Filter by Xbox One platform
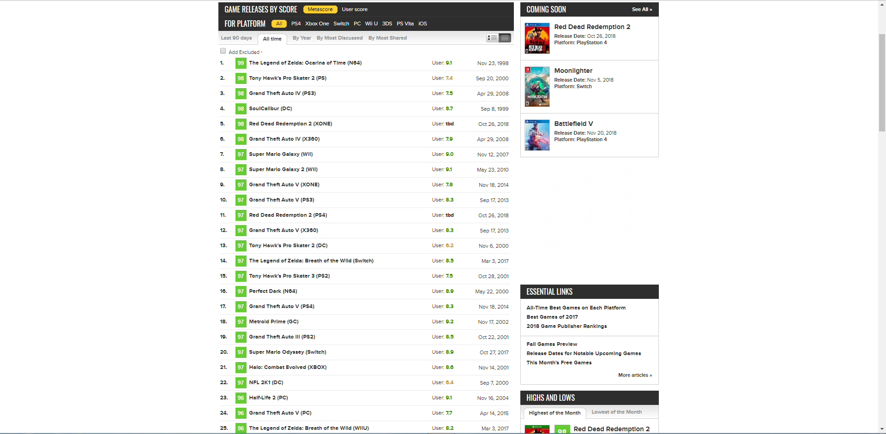886x434 pixels. tap(317, 24)
